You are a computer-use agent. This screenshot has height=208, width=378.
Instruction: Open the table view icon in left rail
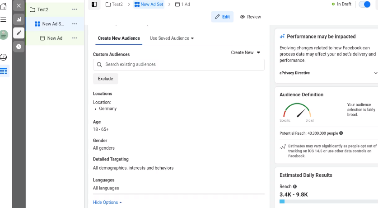coord(4,71)
